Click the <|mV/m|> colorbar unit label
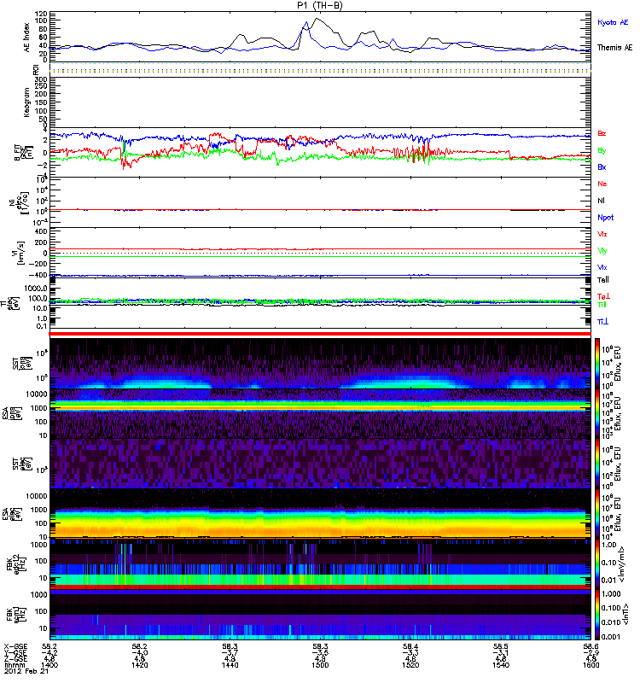 (x=624, y=564)
